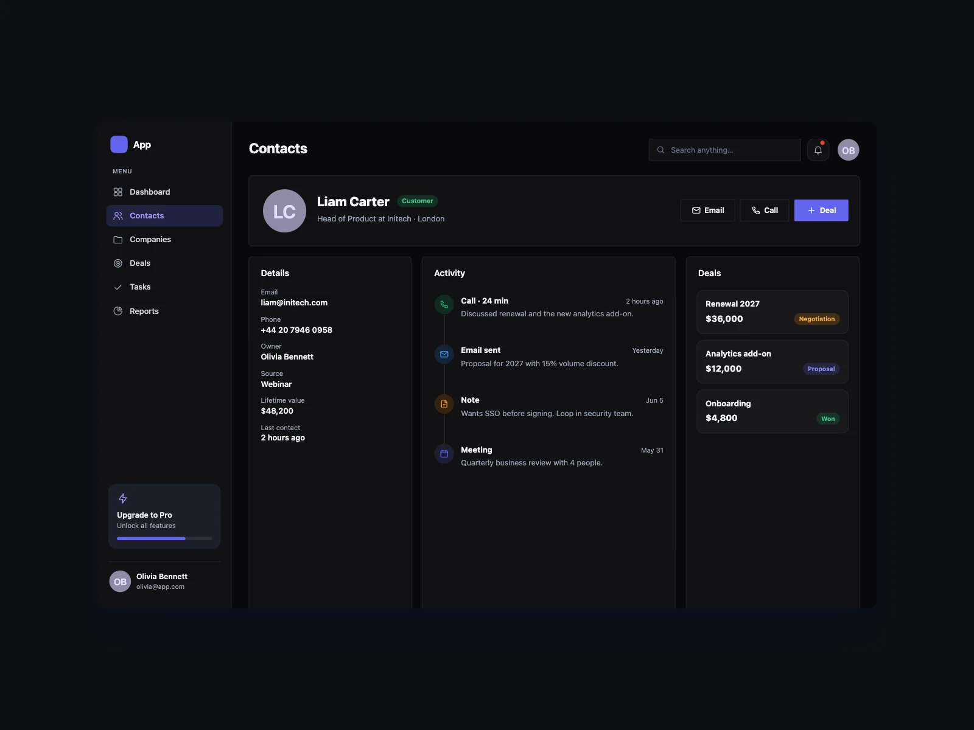Click Upgrade to Pro card
The image size is (974, 730).
click(x=164, y=516)
